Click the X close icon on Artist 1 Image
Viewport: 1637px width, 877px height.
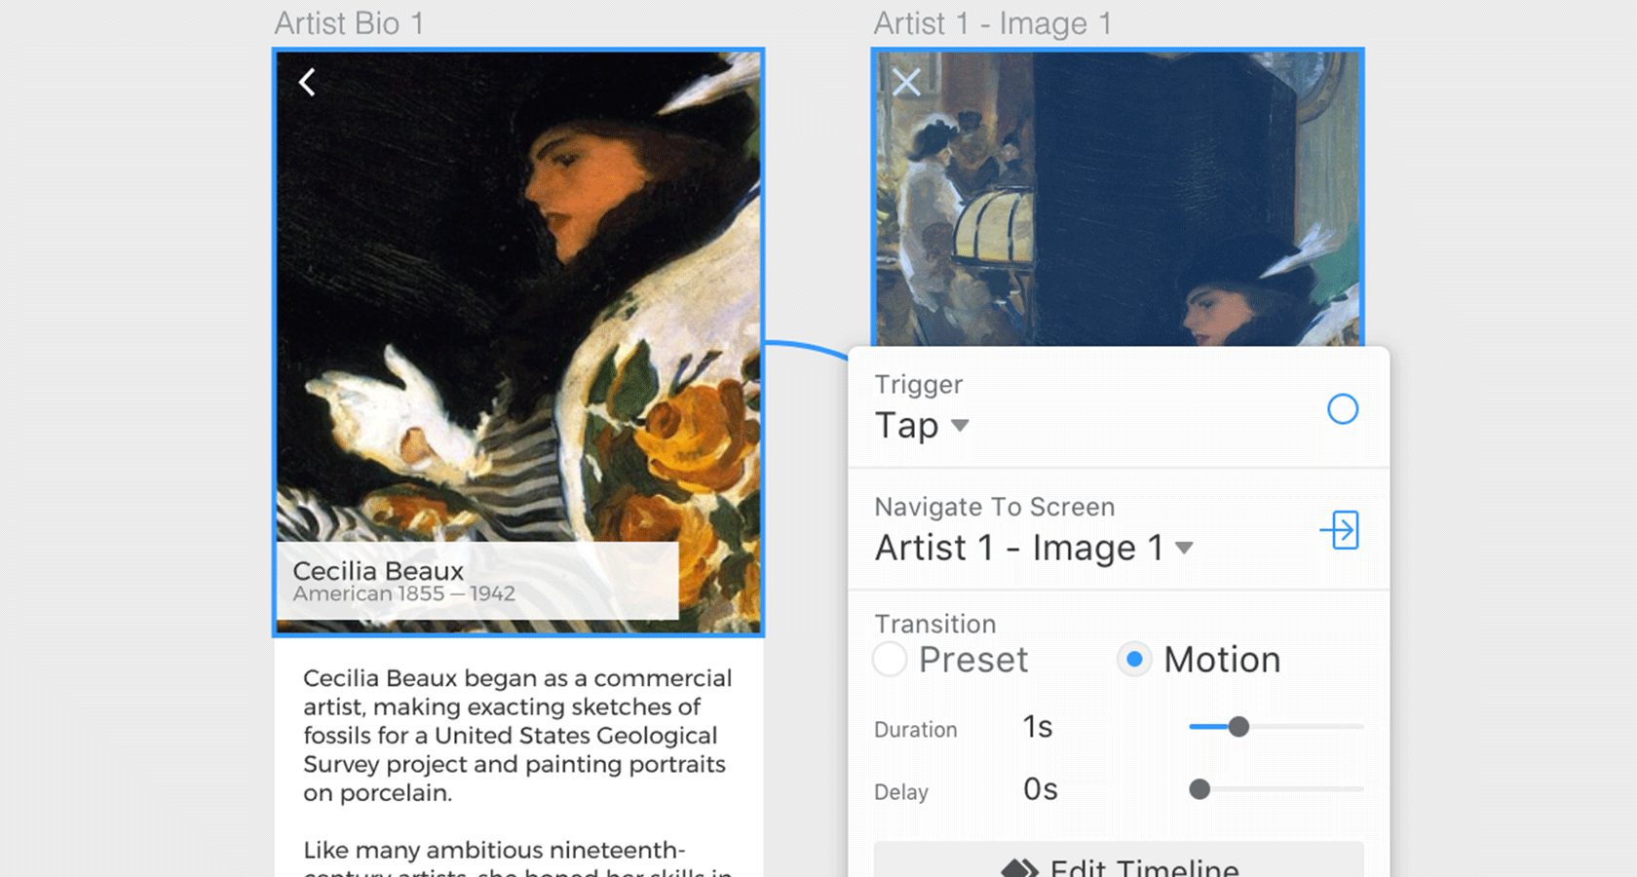click(906, 83)
